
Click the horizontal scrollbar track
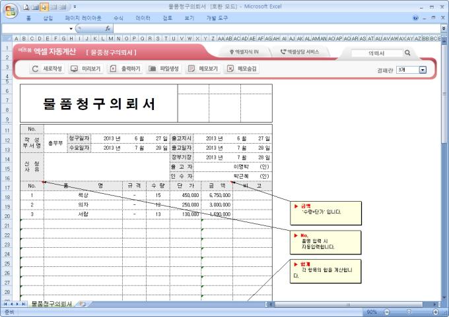[x=352, y=304]
